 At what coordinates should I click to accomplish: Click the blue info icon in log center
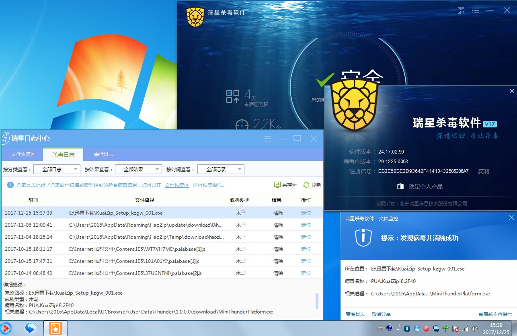(11, 185)
